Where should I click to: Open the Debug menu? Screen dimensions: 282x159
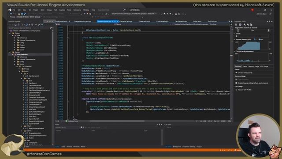49,10
